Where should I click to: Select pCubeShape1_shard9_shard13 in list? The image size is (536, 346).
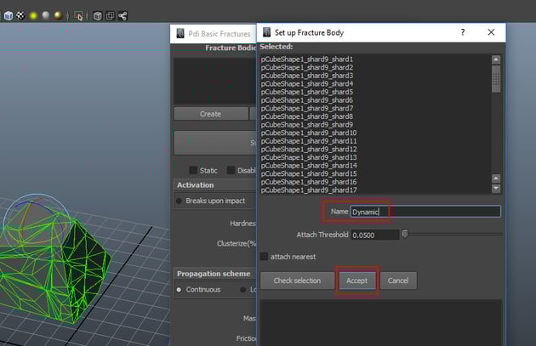[x=309, y=157]
